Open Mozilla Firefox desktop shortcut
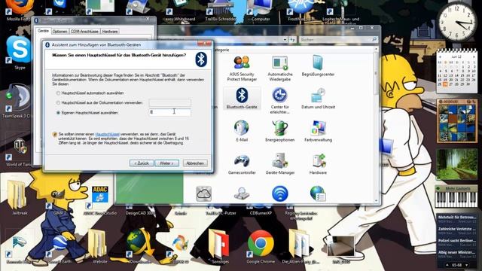482x271 pixels. click(x=19, y=11)
